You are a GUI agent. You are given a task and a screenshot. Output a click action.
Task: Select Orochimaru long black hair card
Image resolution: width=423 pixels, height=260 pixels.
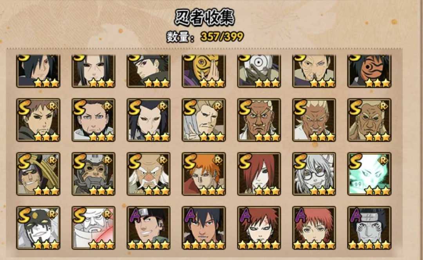pyautogui.click(x=148, y=120)
